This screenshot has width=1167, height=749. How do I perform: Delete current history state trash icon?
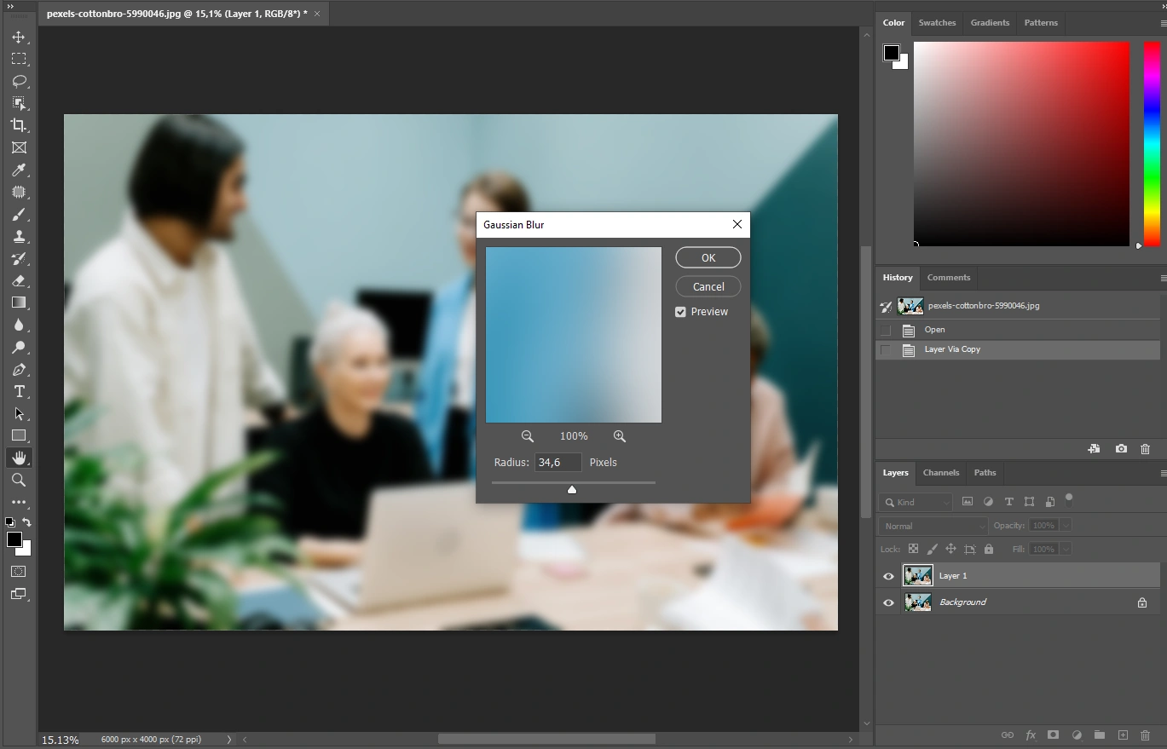click(1145, 449)
